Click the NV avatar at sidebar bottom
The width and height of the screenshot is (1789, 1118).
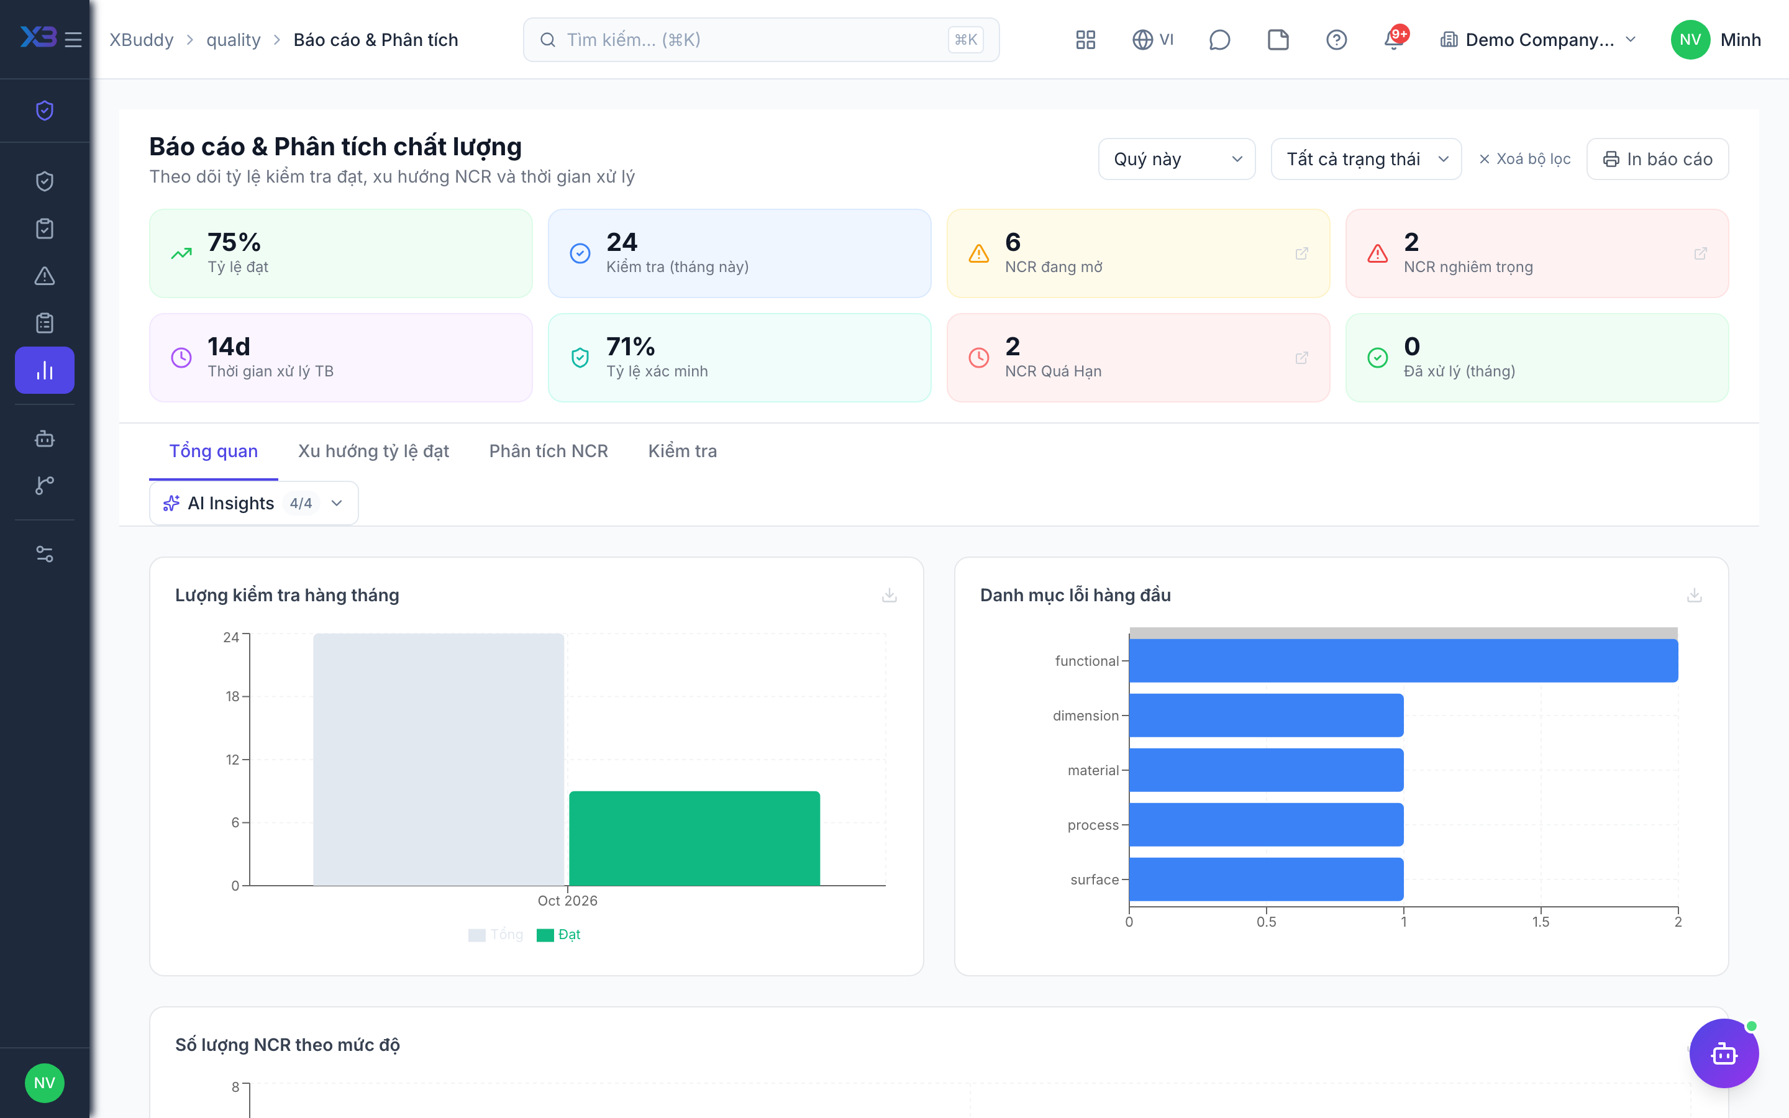click(x=44, y=1083)
